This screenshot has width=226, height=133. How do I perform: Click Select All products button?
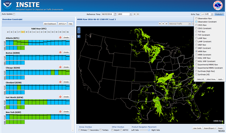(200, 79)
